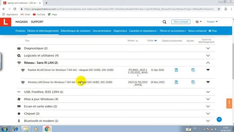234x132 pixels.
Task: Open the Chrome profile avatar
Action: (226, 9)
